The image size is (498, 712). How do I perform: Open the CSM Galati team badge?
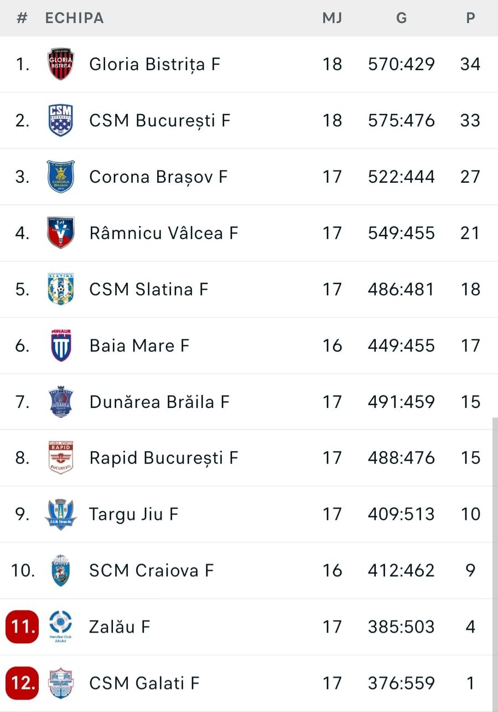(x=61, y=683)
